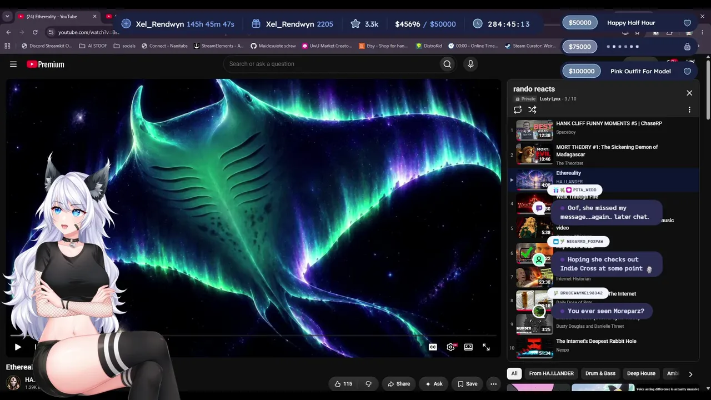Seek on the video progress bar
This screenshot has height=400, width=711.
(253, 336)
